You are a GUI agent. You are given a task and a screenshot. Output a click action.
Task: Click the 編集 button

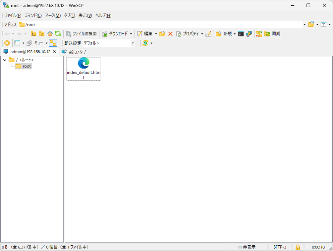[147, 34]
